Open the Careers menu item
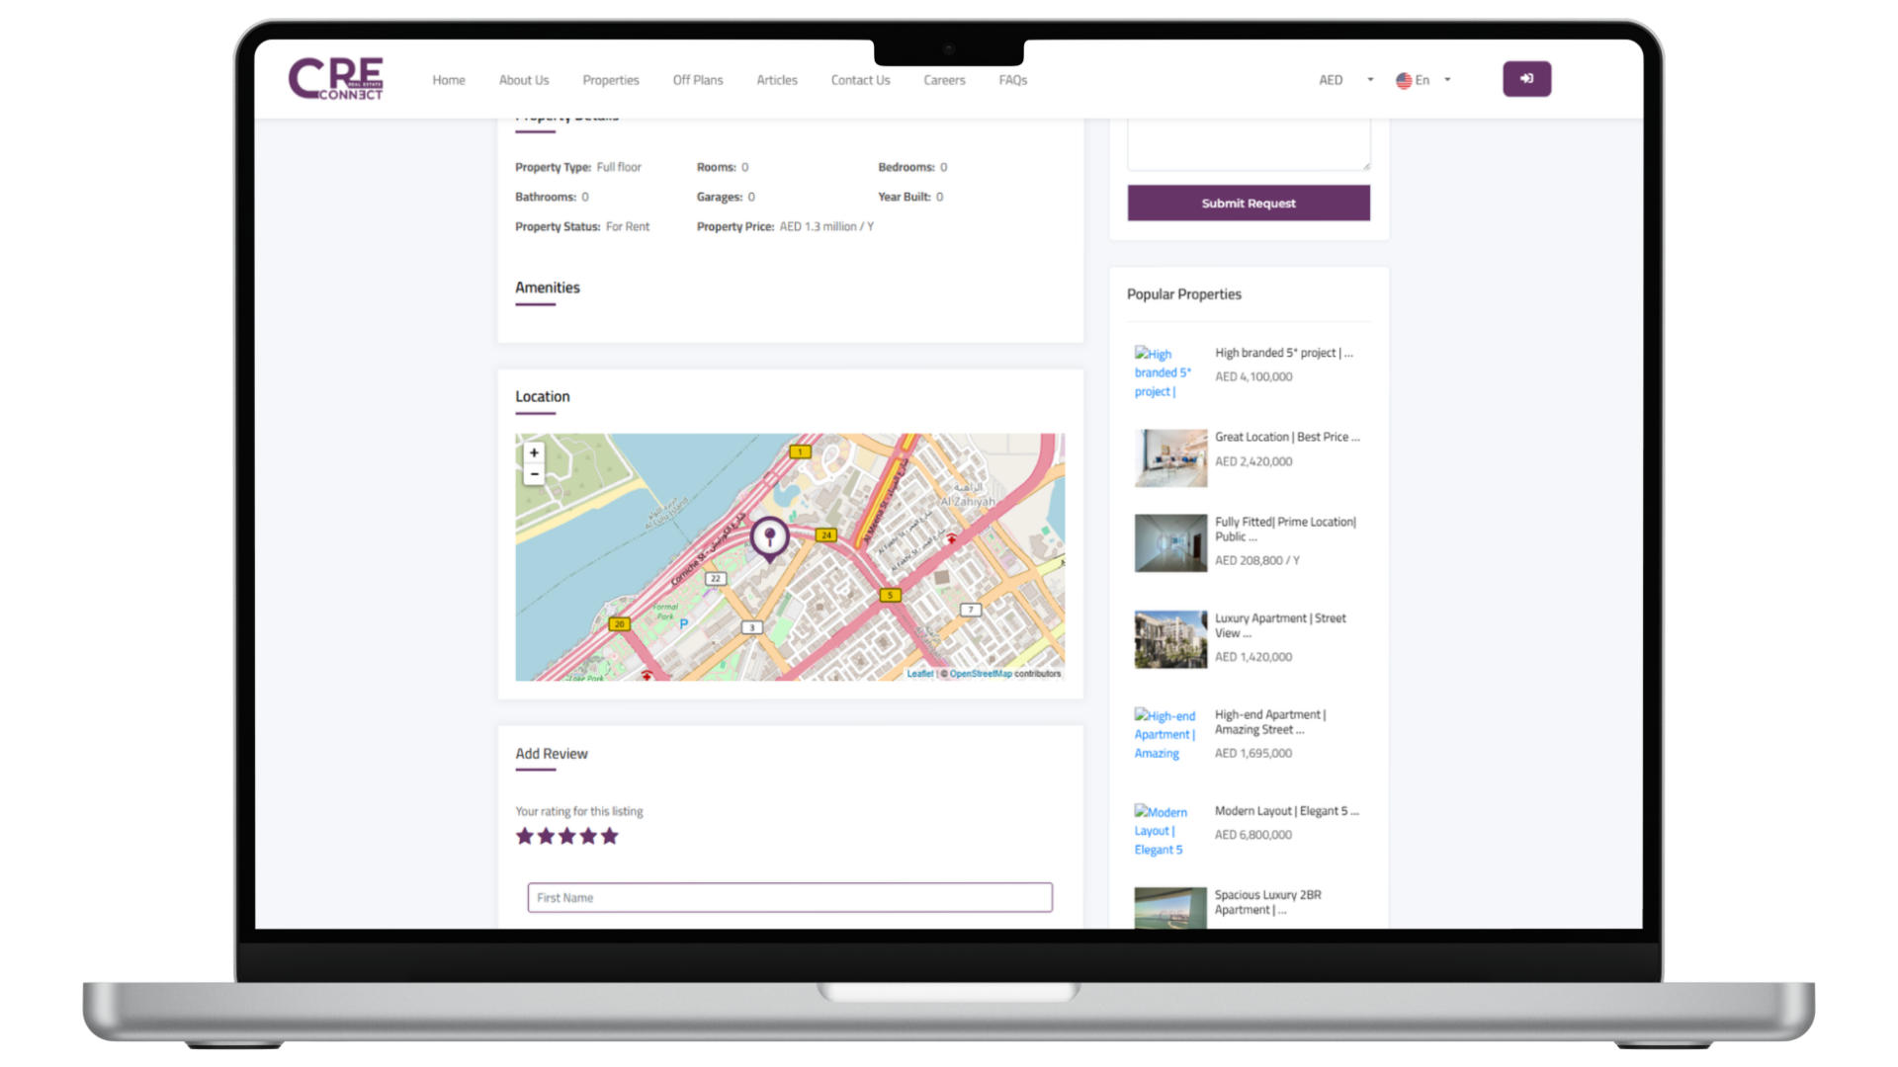 point(944,80)
